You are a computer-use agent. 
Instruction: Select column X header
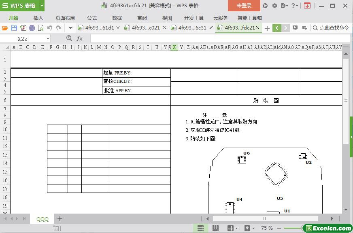(x=174, y=47)
